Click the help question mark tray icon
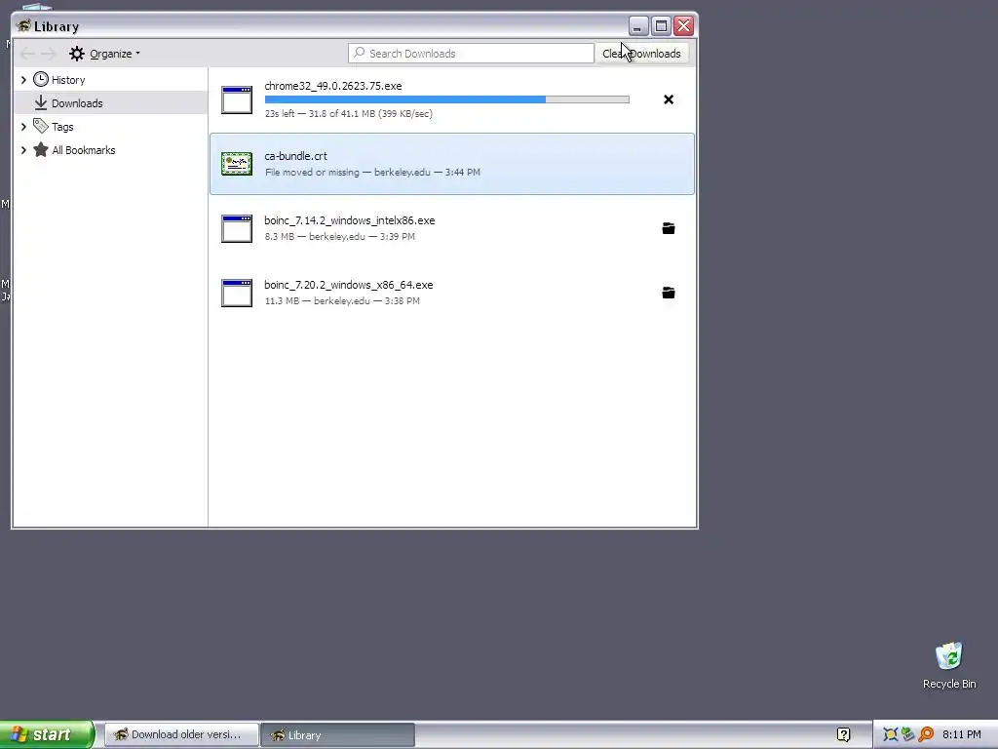This screenshot has width=998, height=749. 843,734
